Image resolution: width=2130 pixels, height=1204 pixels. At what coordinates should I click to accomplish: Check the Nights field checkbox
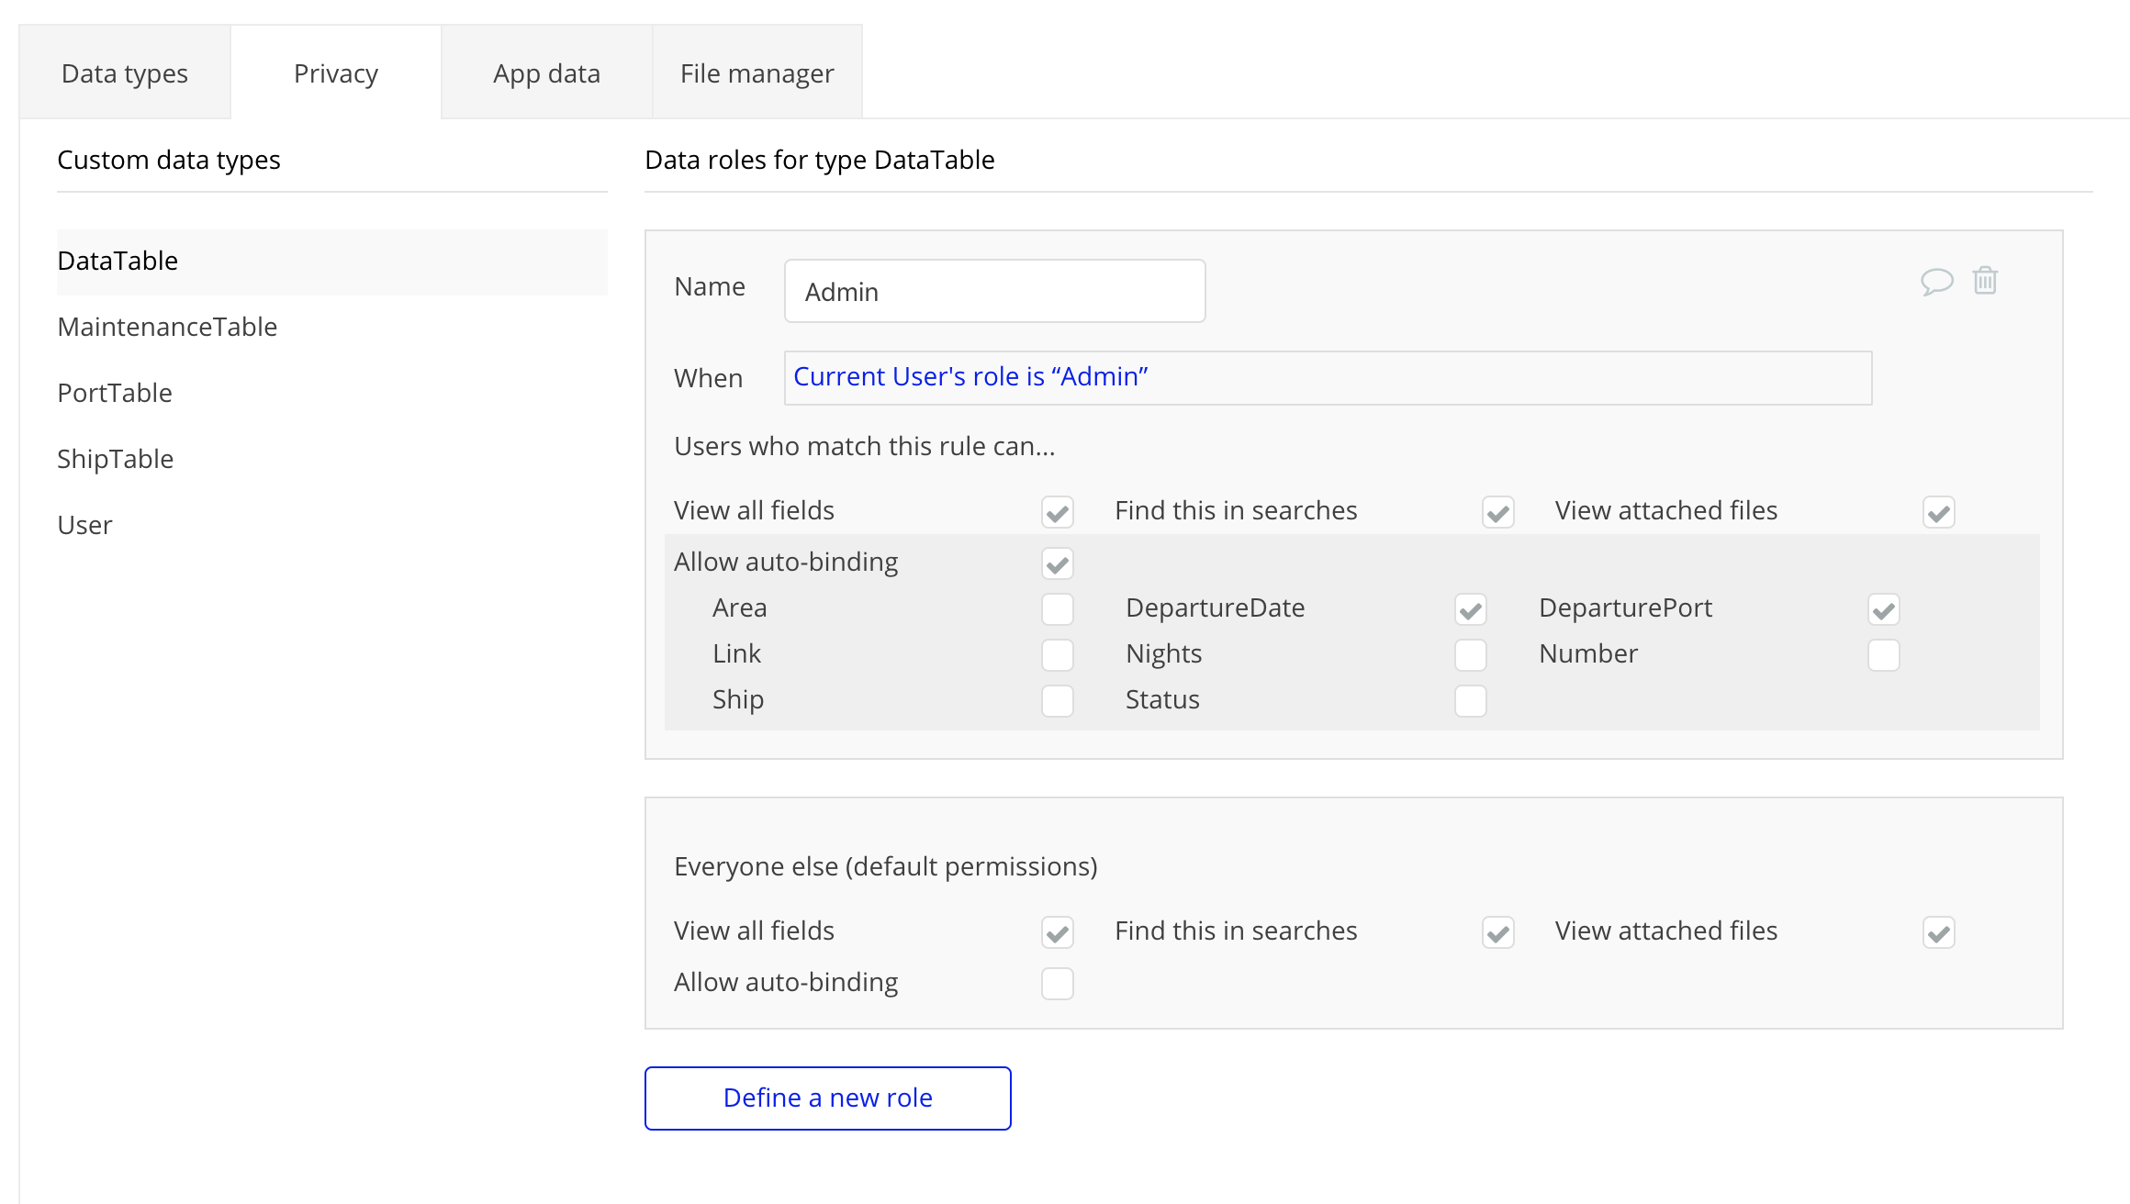click(x=1470, y=655)
